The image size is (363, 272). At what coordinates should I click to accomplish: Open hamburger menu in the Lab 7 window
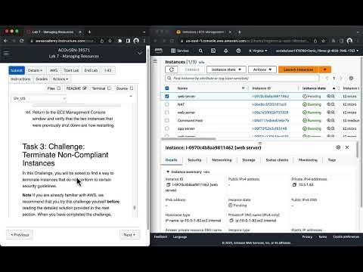6,53
